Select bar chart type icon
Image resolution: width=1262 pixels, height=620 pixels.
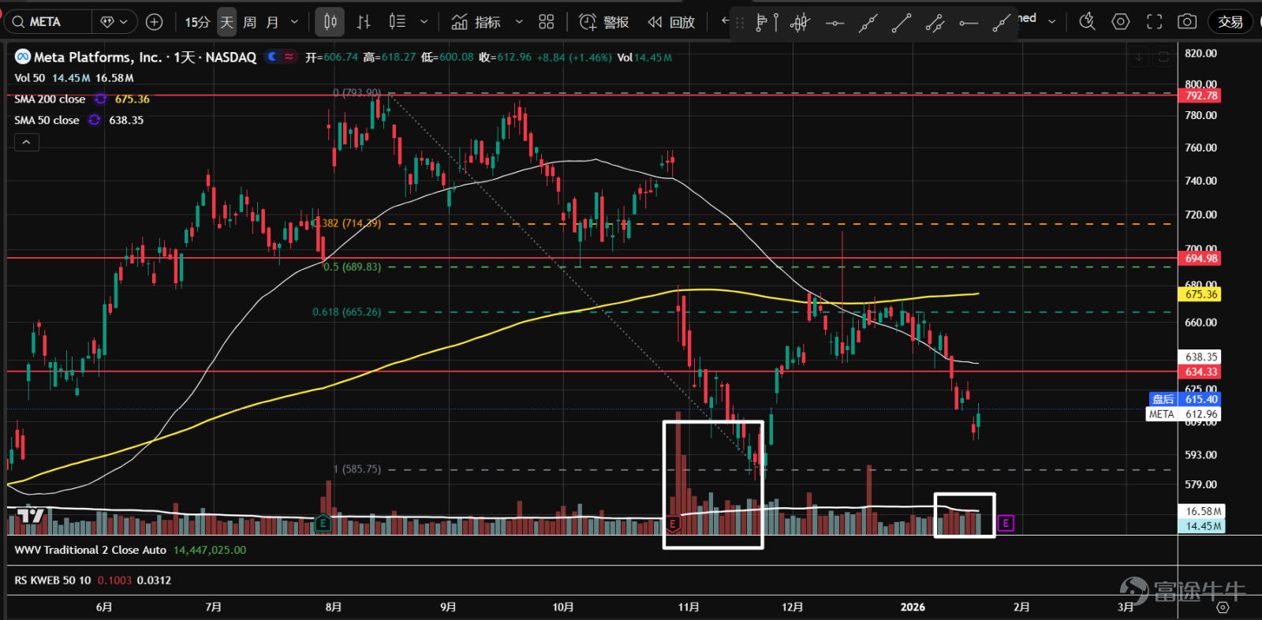[364, 22]
